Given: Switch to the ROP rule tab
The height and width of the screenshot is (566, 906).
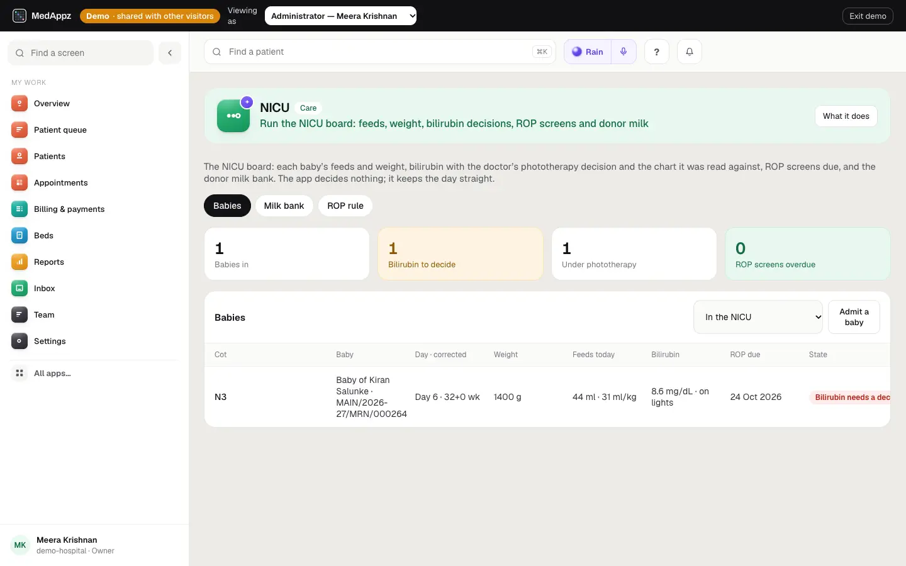Looking at the screenshot, I should coord(345,206).
